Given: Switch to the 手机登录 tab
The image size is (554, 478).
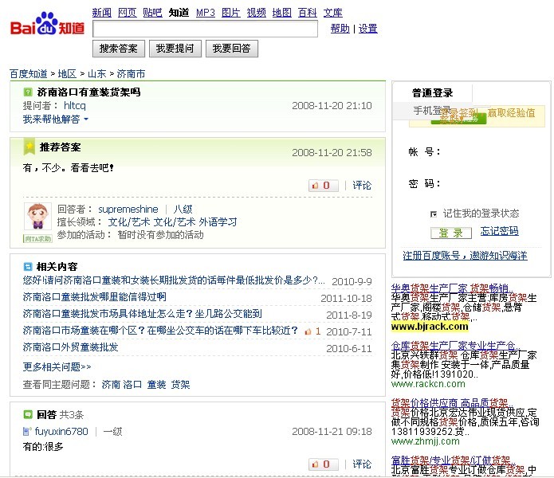Looking at the screenshot, I should [431, 111].
